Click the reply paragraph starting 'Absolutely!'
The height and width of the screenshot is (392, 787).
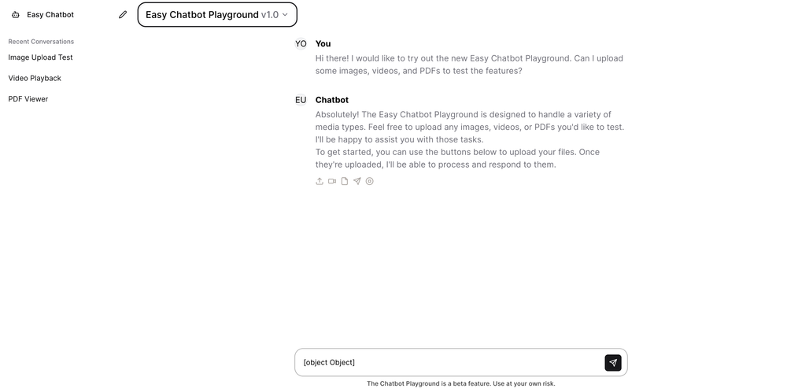pyautogui.click(x=470, y=127)
